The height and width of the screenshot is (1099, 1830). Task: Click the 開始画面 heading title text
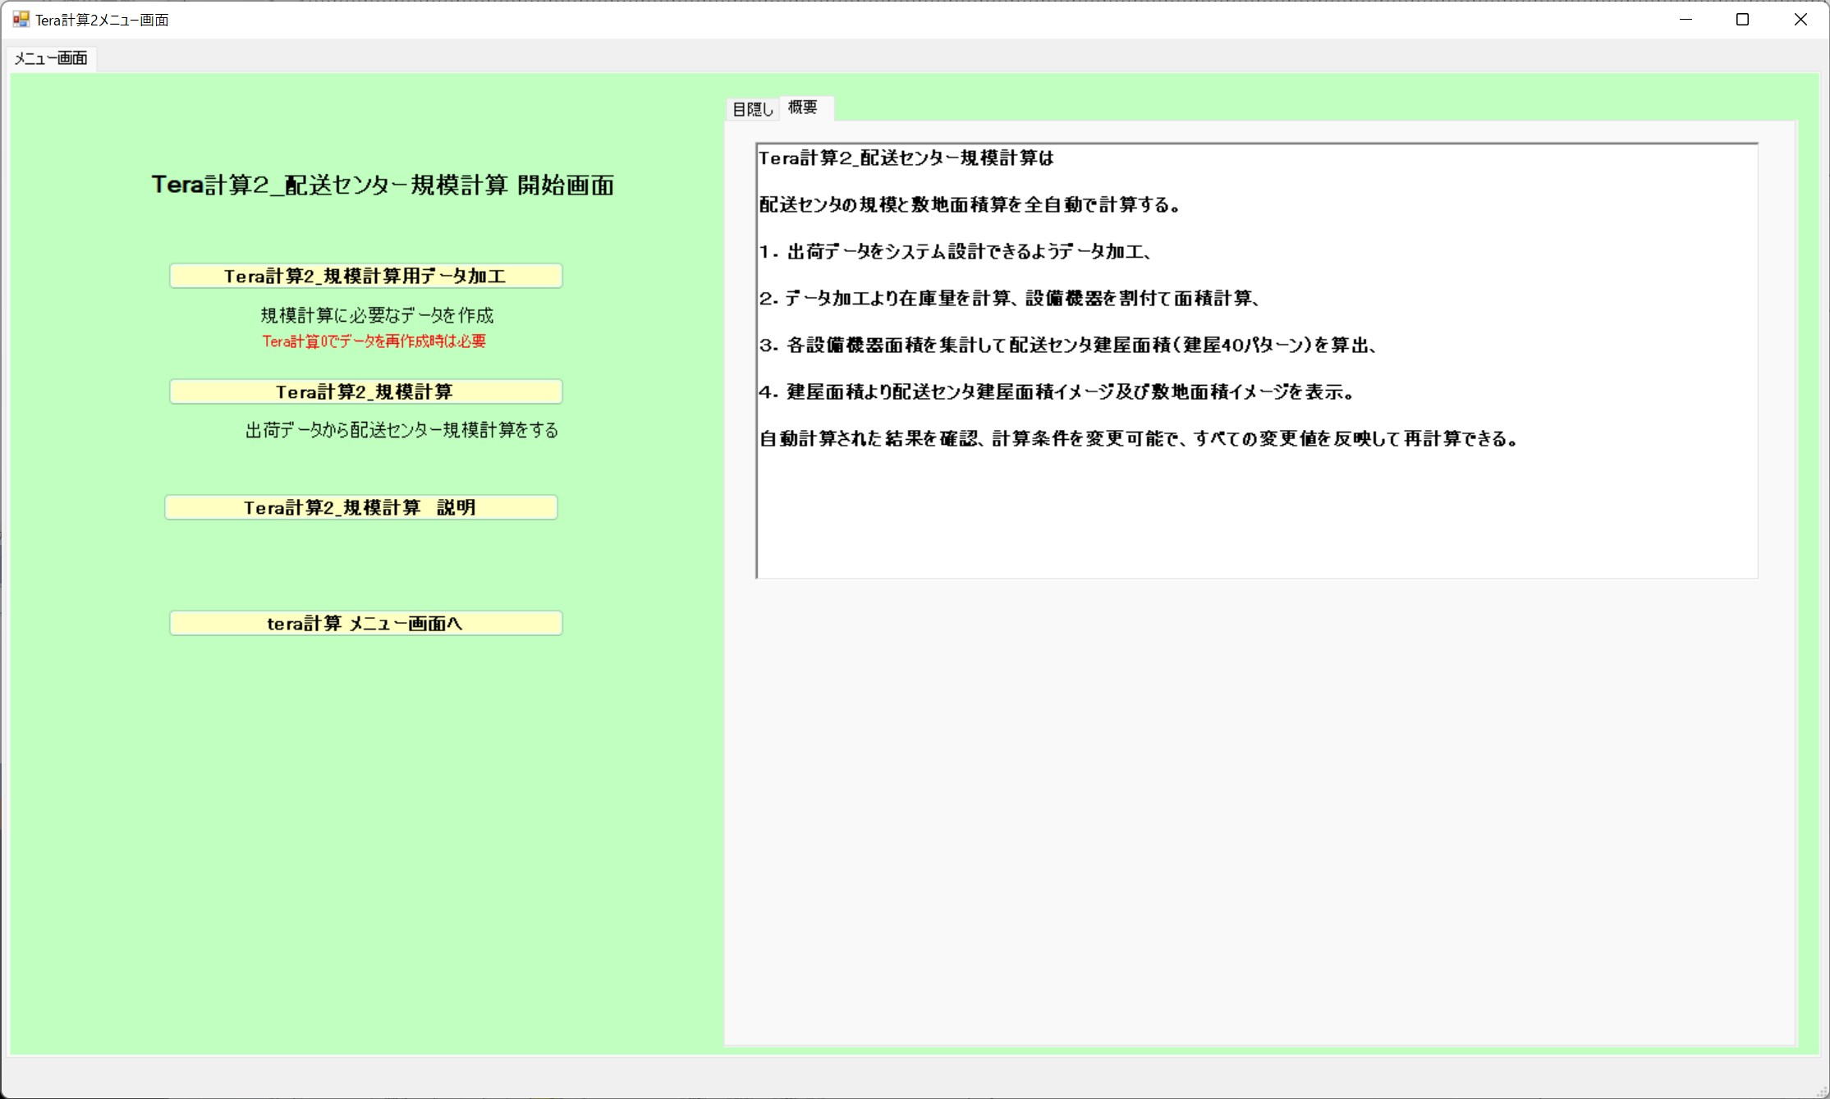[x=383, y=185]
